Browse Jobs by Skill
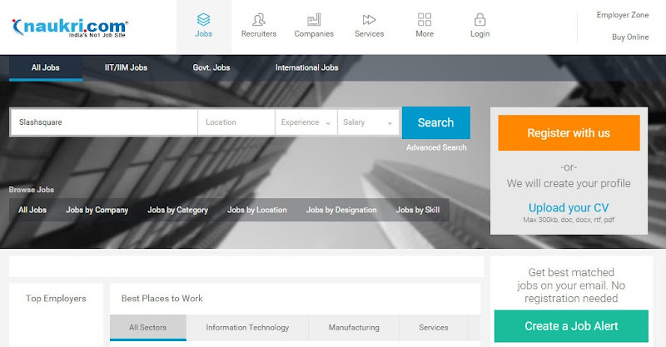The image size is (666, 347). (x=418, y=210)
